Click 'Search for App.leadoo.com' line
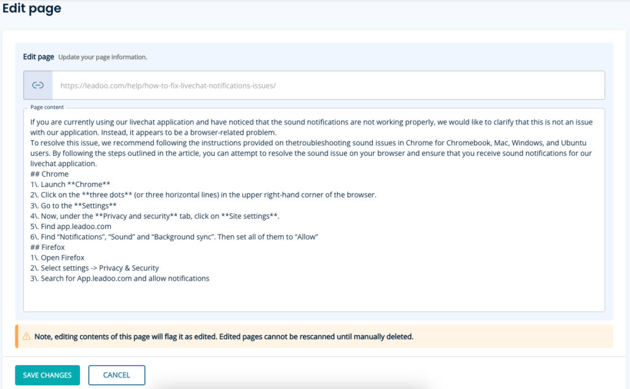630x389 pixels. (120, 278)
